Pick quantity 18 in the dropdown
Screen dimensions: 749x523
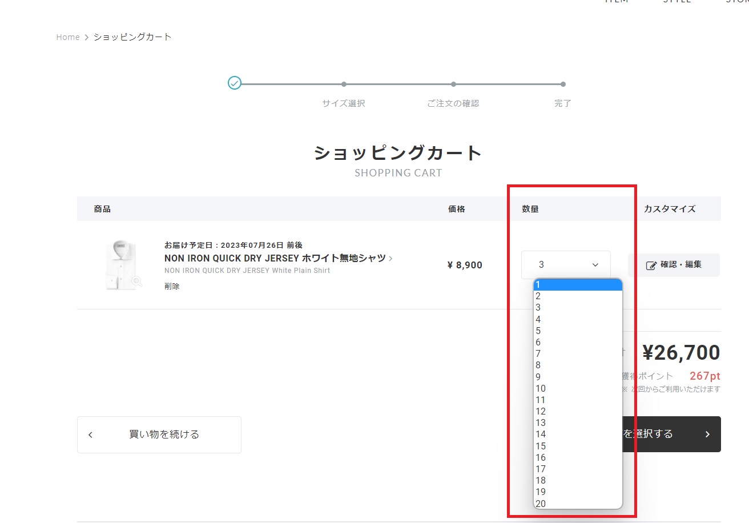pos(578,480)
